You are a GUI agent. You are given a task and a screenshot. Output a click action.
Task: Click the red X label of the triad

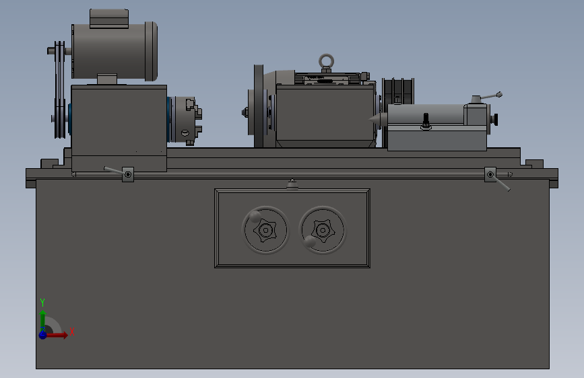point(72,332)
